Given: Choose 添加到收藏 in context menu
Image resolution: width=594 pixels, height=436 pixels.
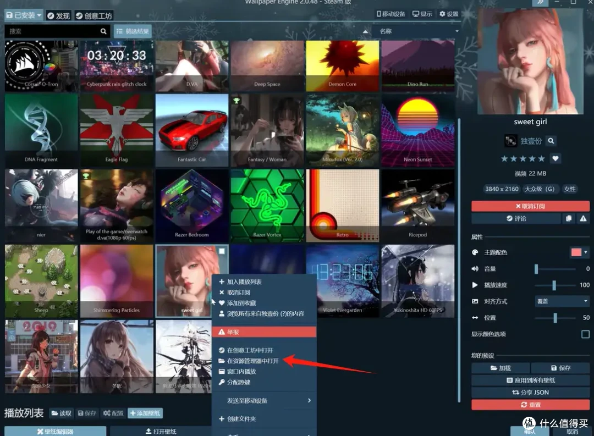Looking at the screenshot, I should pos(264,303).
